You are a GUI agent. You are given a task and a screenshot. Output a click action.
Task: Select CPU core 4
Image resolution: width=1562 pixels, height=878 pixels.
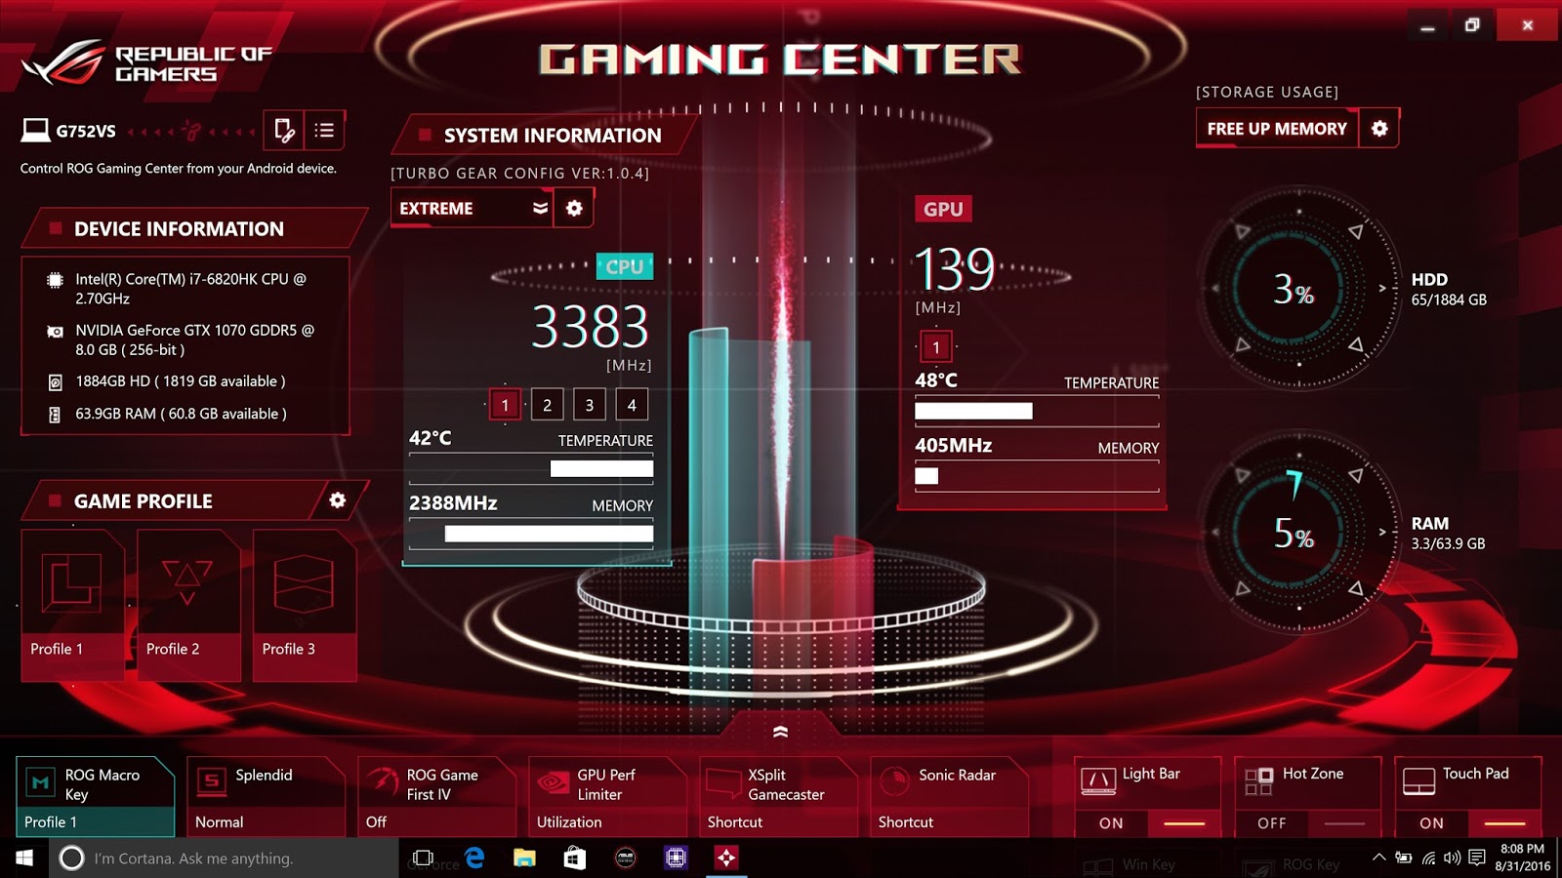tap(632, 405)
